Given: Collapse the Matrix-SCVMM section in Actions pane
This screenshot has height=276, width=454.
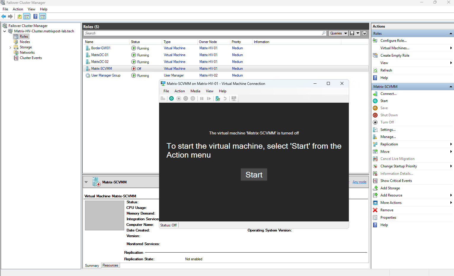Looking at the screenshot, I should pos(451,87).
